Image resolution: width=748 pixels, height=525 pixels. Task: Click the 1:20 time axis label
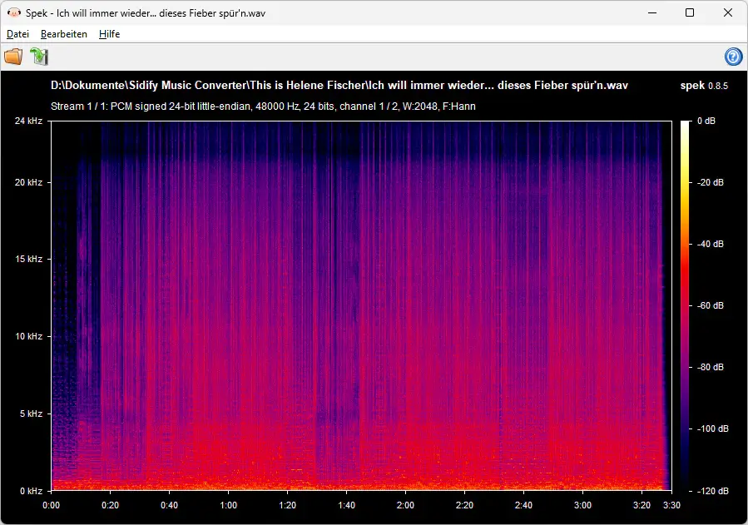[287, 505]
